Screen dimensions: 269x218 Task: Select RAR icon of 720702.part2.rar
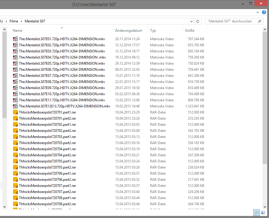point(15,131)
